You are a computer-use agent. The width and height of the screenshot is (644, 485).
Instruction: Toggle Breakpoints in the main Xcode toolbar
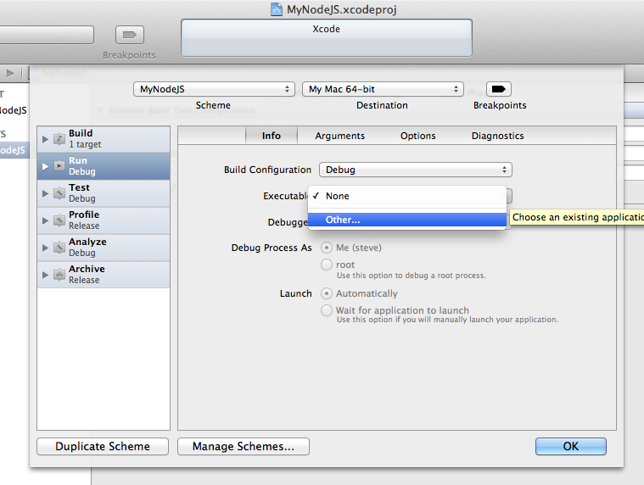(x=129, y=35)
